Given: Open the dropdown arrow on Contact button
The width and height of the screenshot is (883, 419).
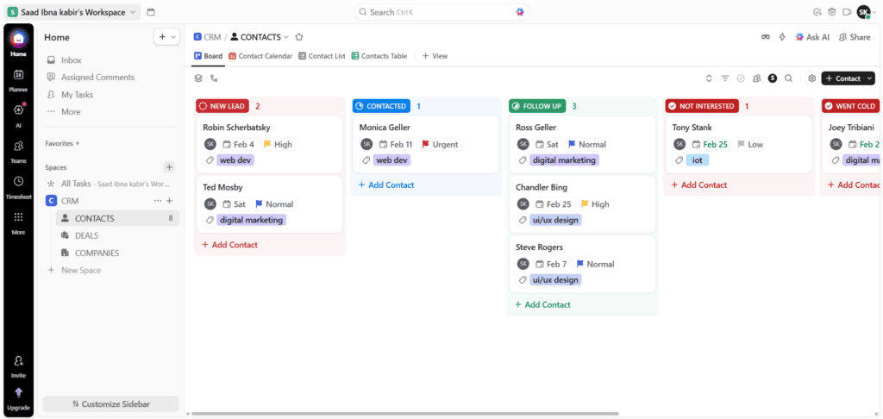Looking at the screenshot, I should coord(869,78).
